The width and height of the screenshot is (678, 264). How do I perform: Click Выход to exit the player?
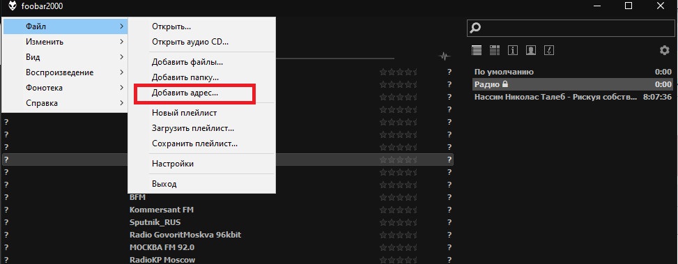(x=201, y=184)
